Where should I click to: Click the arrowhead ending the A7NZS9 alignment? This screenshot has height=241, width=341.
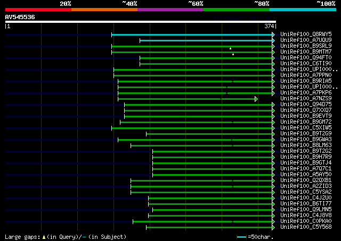pyautogui.click(x=256, y=99)
